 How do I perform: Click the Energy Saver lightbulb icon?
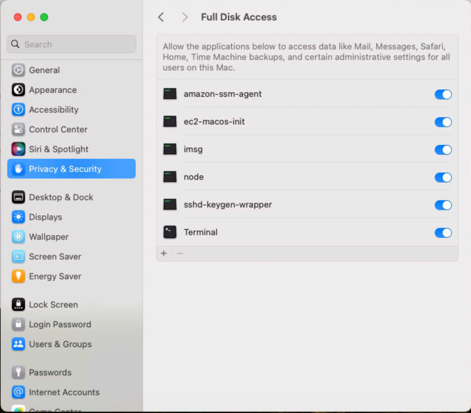click(18, 276)
